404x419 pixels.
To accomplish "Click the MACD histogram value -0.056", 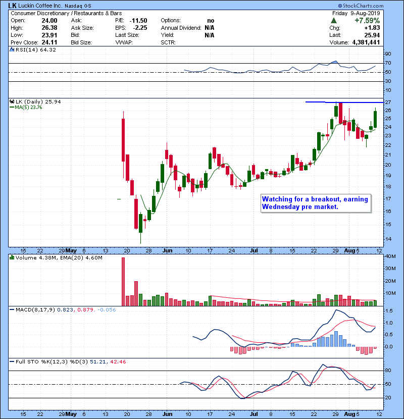I will (x=107, y=309).
